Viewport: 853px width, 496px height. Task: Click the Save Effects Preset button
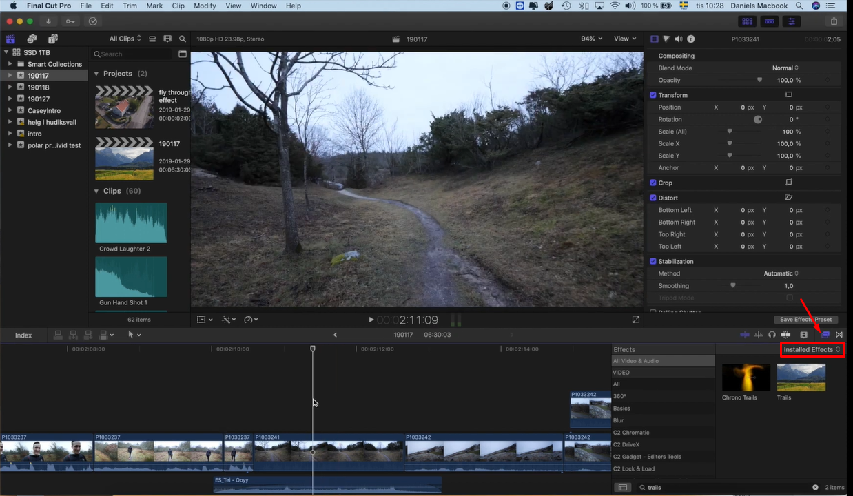click(x=805, y=319)
